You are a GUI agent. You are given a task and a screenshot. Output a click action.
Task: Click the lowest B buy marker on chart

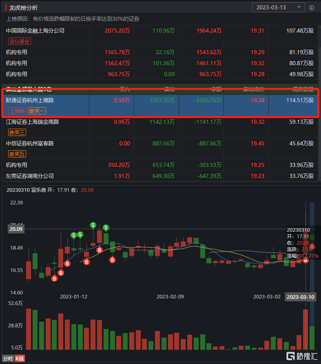coord(54,278)
